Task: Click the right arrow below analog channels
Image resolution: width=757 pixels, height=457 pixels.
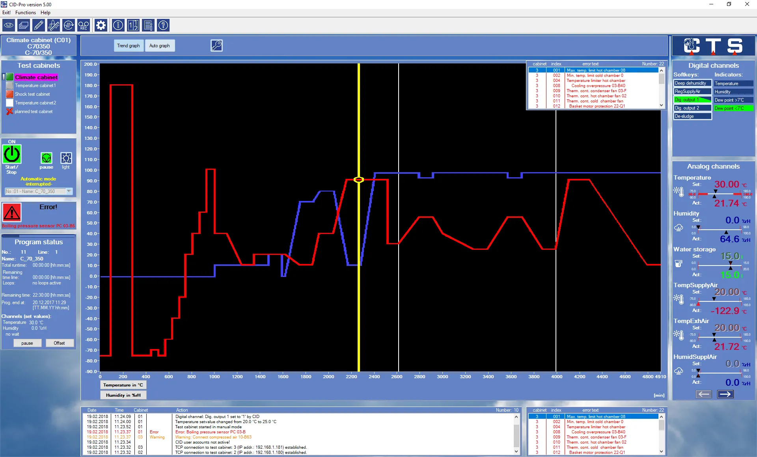Action: tap(725, 394)
